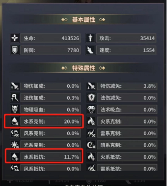Image resolution: width=168 pixels, height=186 pixels.
Task: Click the cross-shaped 生命 health icon
Action: click(x=15, y=38)
